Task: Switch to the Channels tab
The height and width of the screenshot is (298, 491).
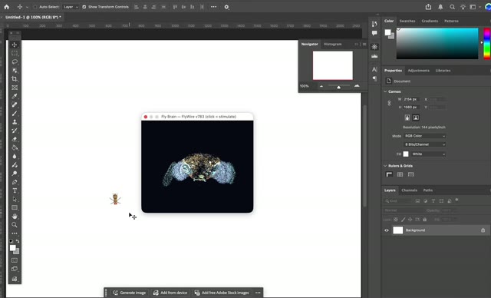Action: [x=409, y=190]
